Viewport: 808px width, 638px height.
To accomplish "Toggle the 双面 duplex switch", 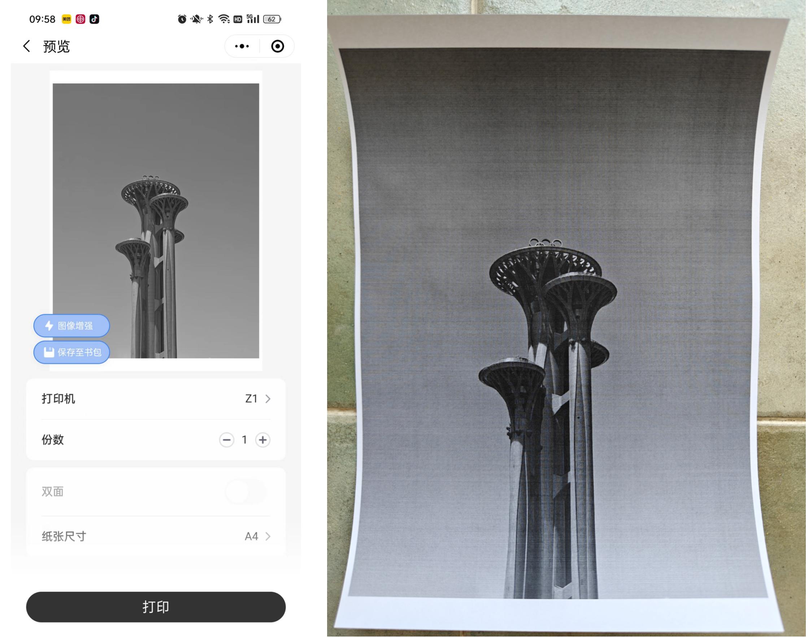I will pos(246,491).
